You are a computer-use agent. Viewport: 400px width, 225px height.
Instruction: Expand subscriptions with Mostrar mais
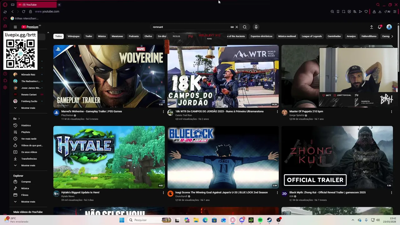(x=28, y=108)
